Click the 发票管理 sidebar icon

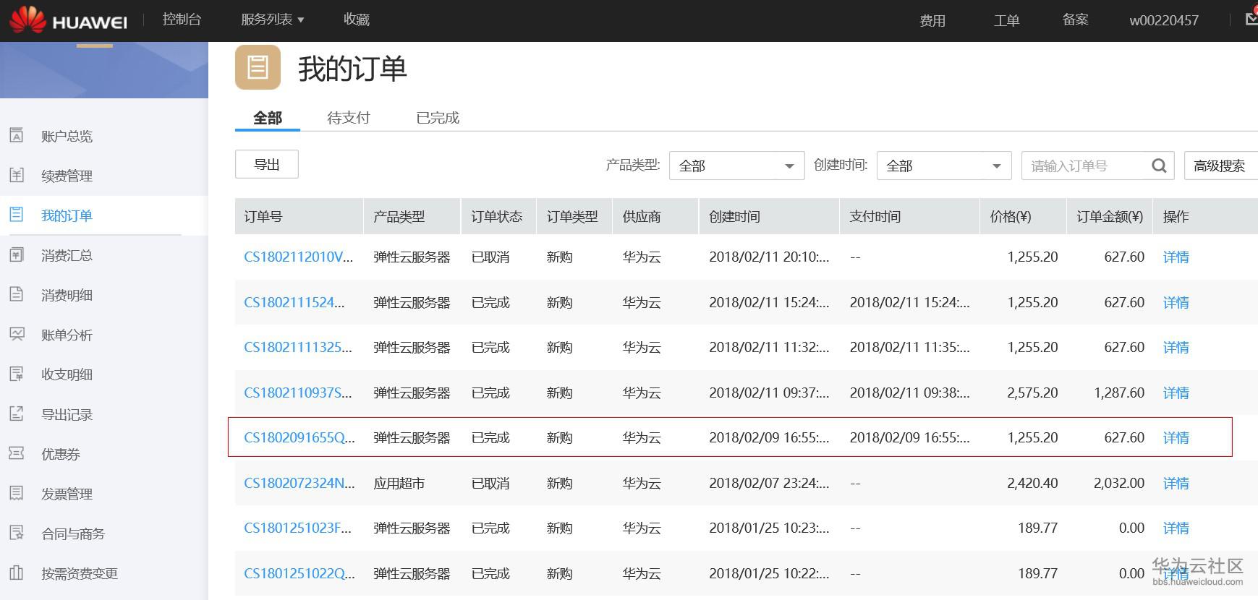pos(17,493)
